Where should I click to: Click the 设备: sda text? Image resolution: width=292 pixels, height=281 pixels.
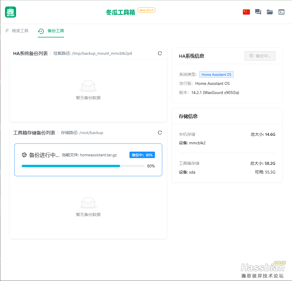187,172
